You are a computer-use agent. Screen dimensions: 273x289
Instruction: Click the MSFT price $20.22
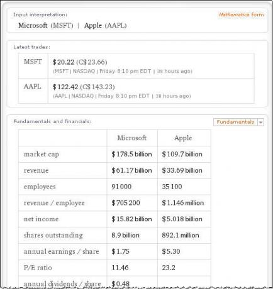[x=64, y=62]
